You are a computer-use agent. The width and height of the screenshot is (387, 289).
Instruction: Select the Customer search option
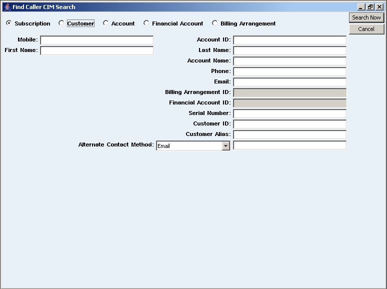[x=61, y=23]
